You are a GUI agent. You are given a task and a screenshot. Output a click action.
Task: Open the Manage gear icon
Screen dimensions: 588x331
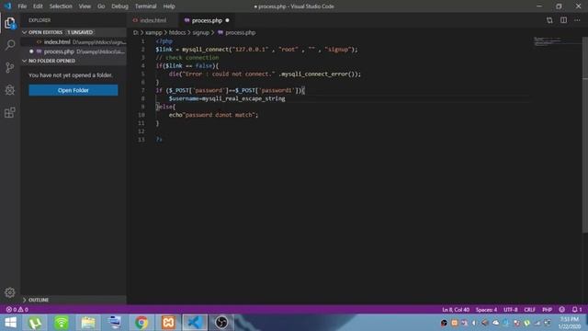pyautogui.click(x=10, y=292)
